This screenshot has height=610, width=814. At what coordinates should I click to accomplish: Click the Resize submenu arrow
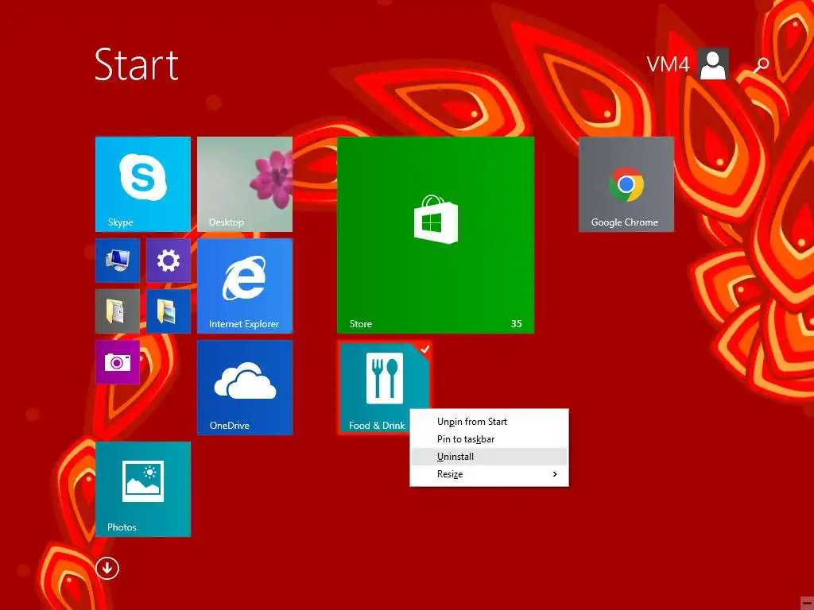(555, 474)
